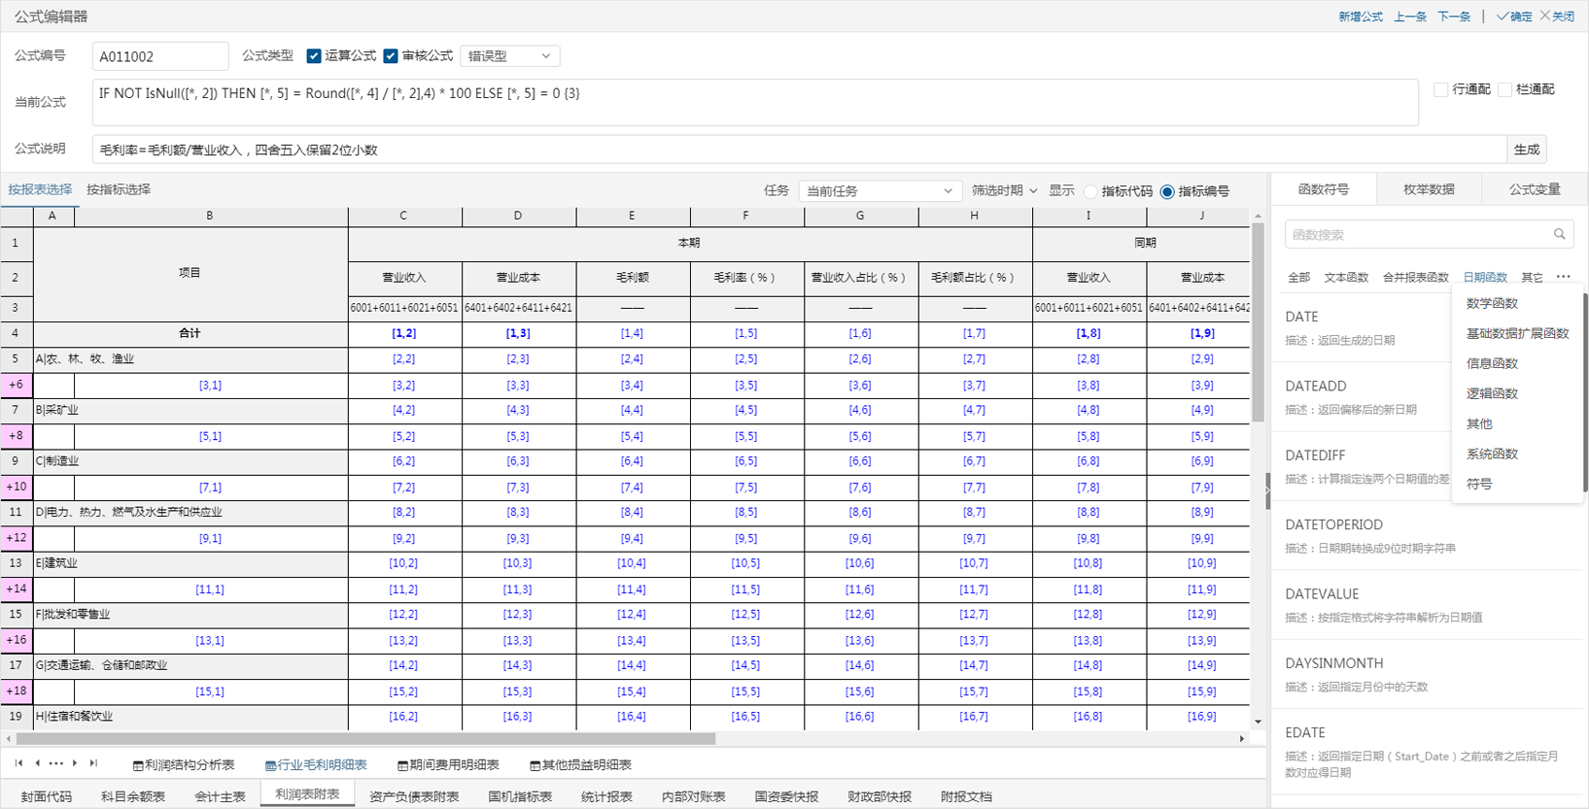Switch to the 枚举数据 tab
The image size is (1589, 809).
pyautogui.click(x=1428, y=189)
